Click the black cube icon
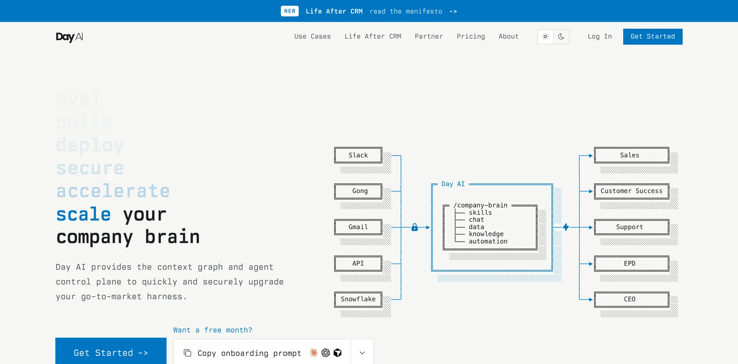 pos(337,353)
